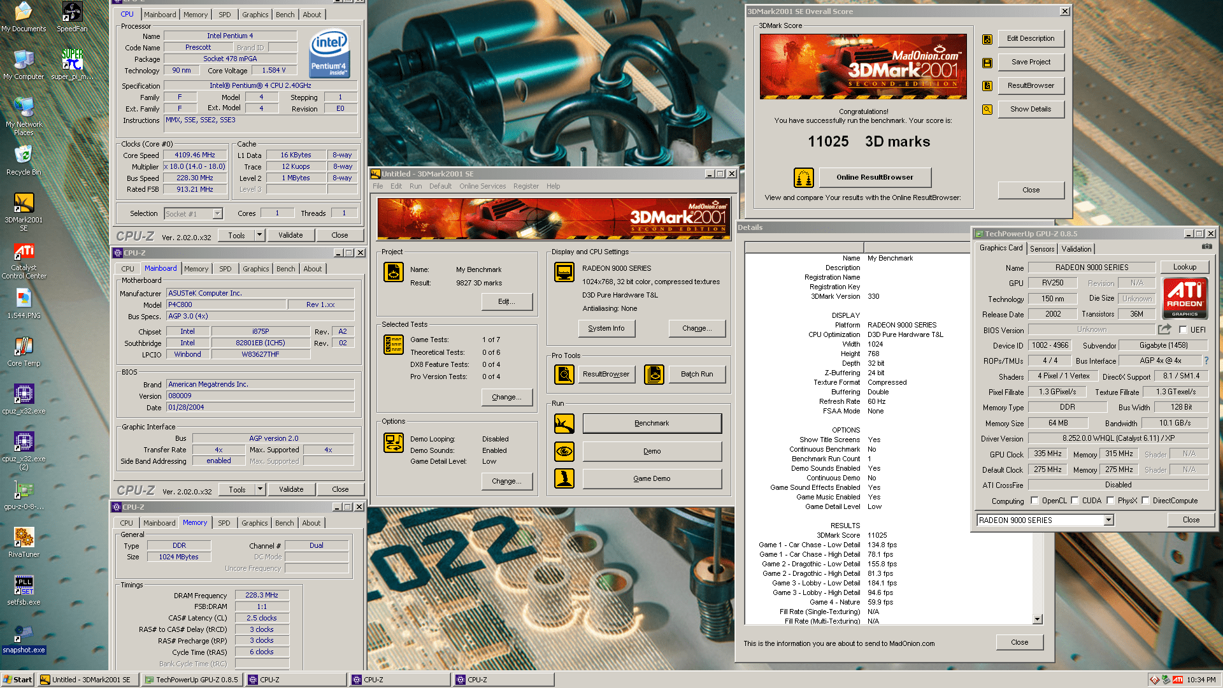Toggle the DirectCompute checkbox in GPU-Z
1223x688 pixels.
1145,501
